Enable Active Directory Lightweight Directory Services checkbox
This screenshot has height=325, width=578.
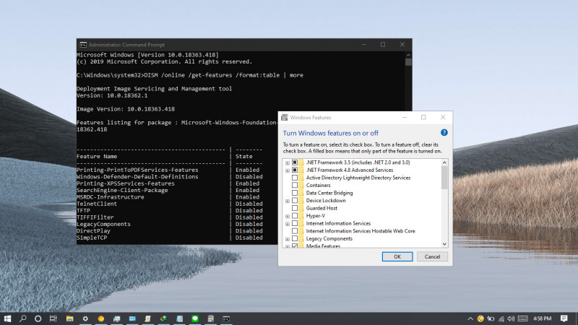(x=295, y=178)
